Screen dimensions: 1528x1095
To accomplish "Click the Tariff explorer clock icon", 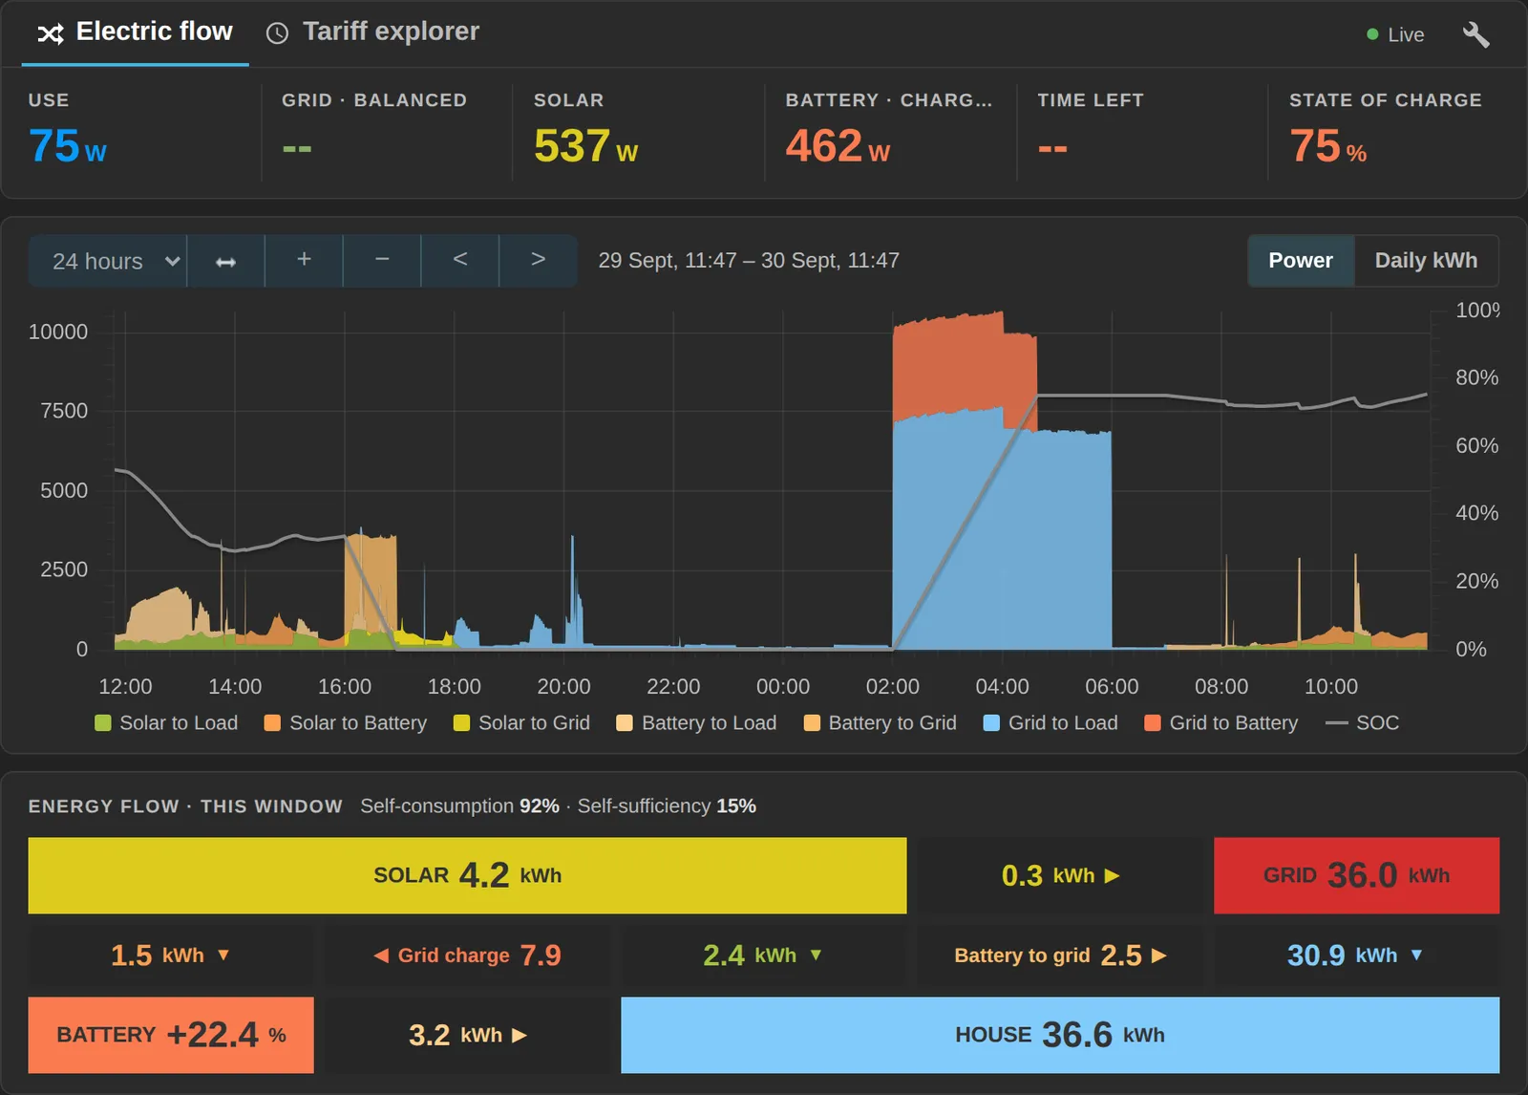I will pyautogui.click(x=277, y=33).
